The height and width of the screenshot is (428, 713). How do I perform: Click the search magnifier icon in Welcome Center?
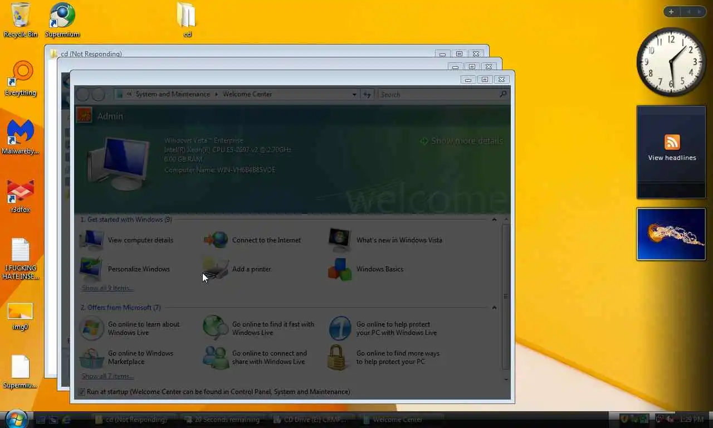503,94
